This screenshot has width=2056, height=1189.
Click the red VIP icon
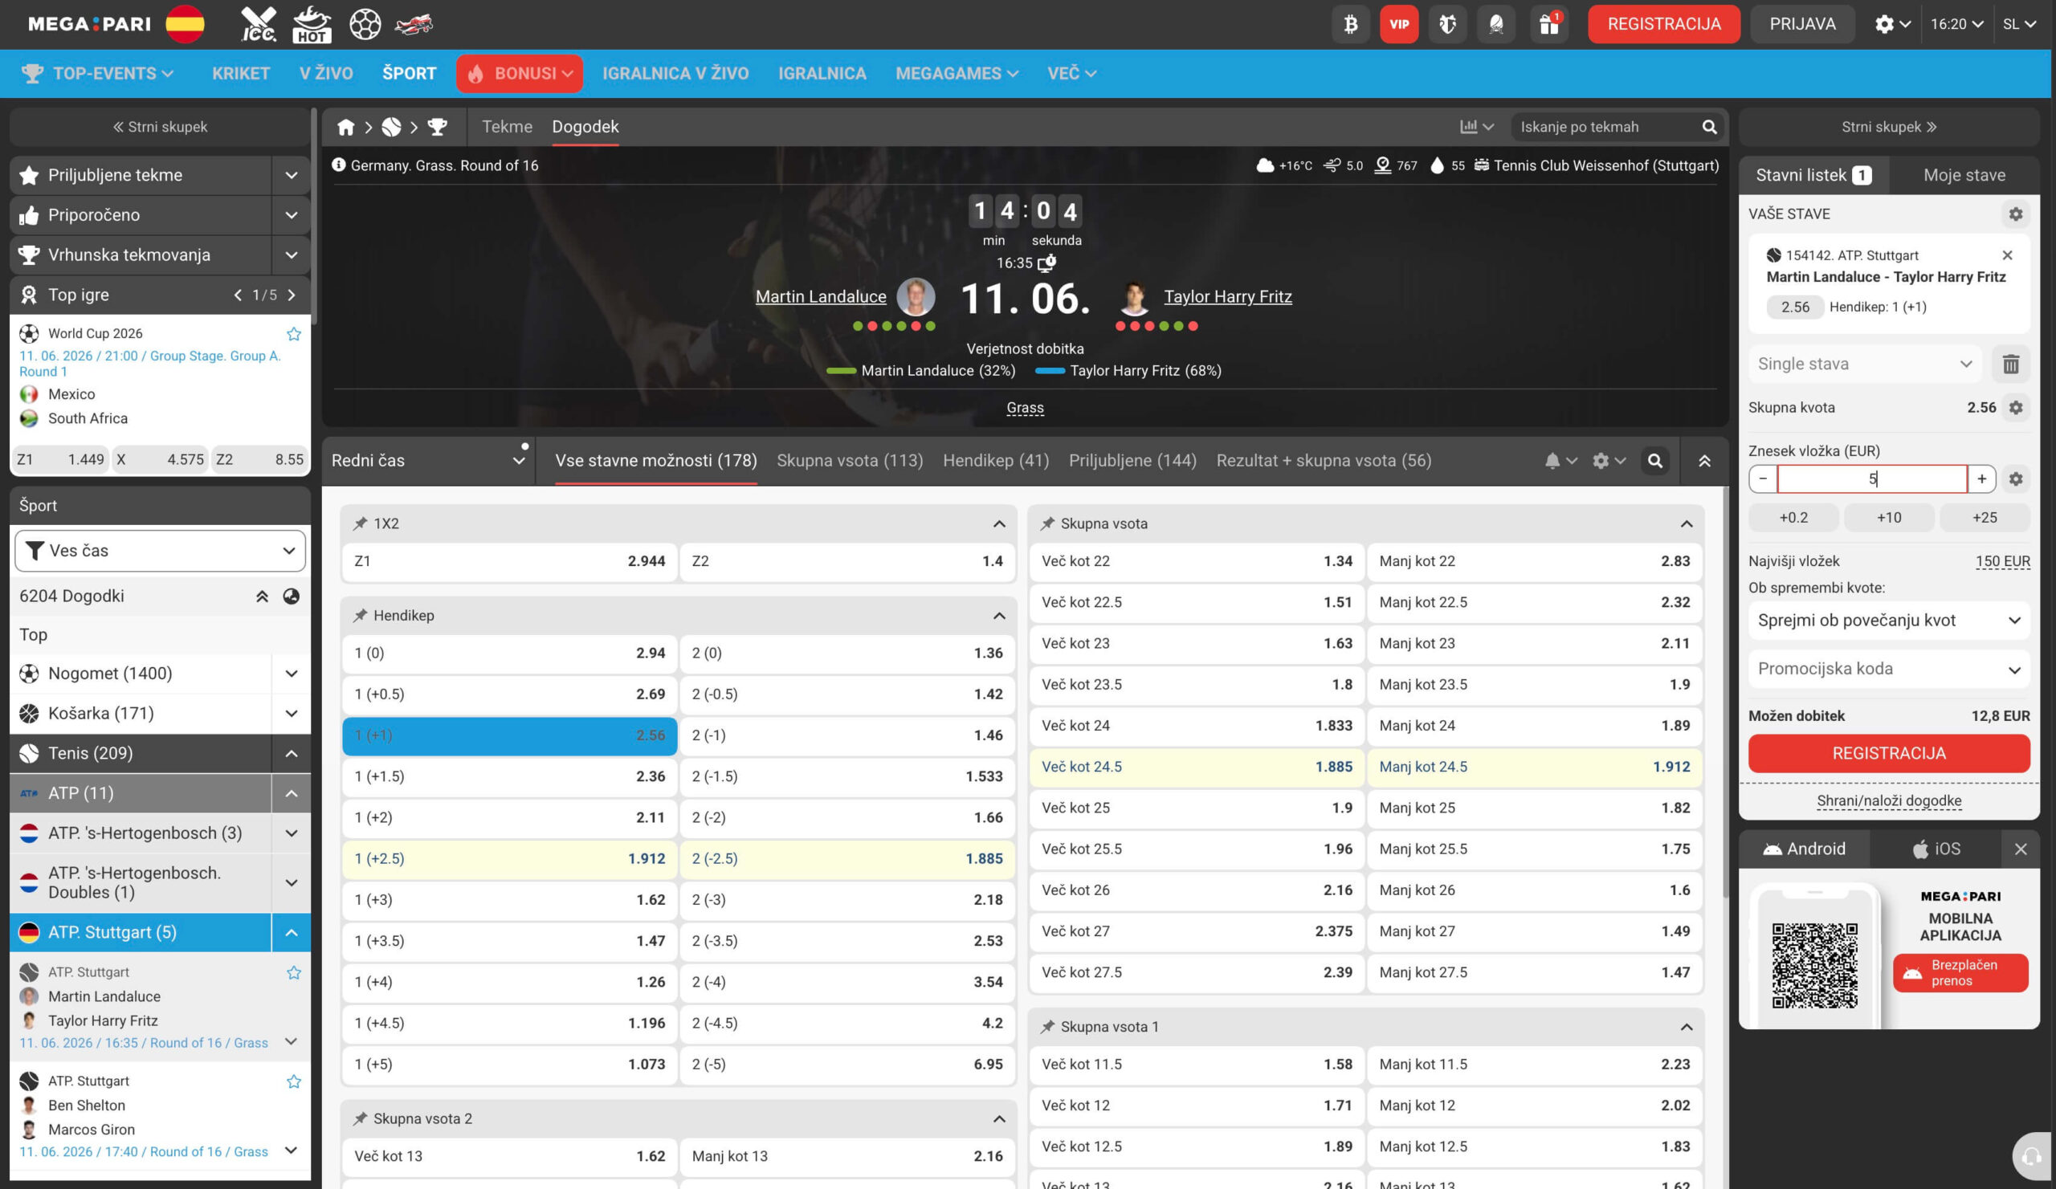click(1399, 24)
